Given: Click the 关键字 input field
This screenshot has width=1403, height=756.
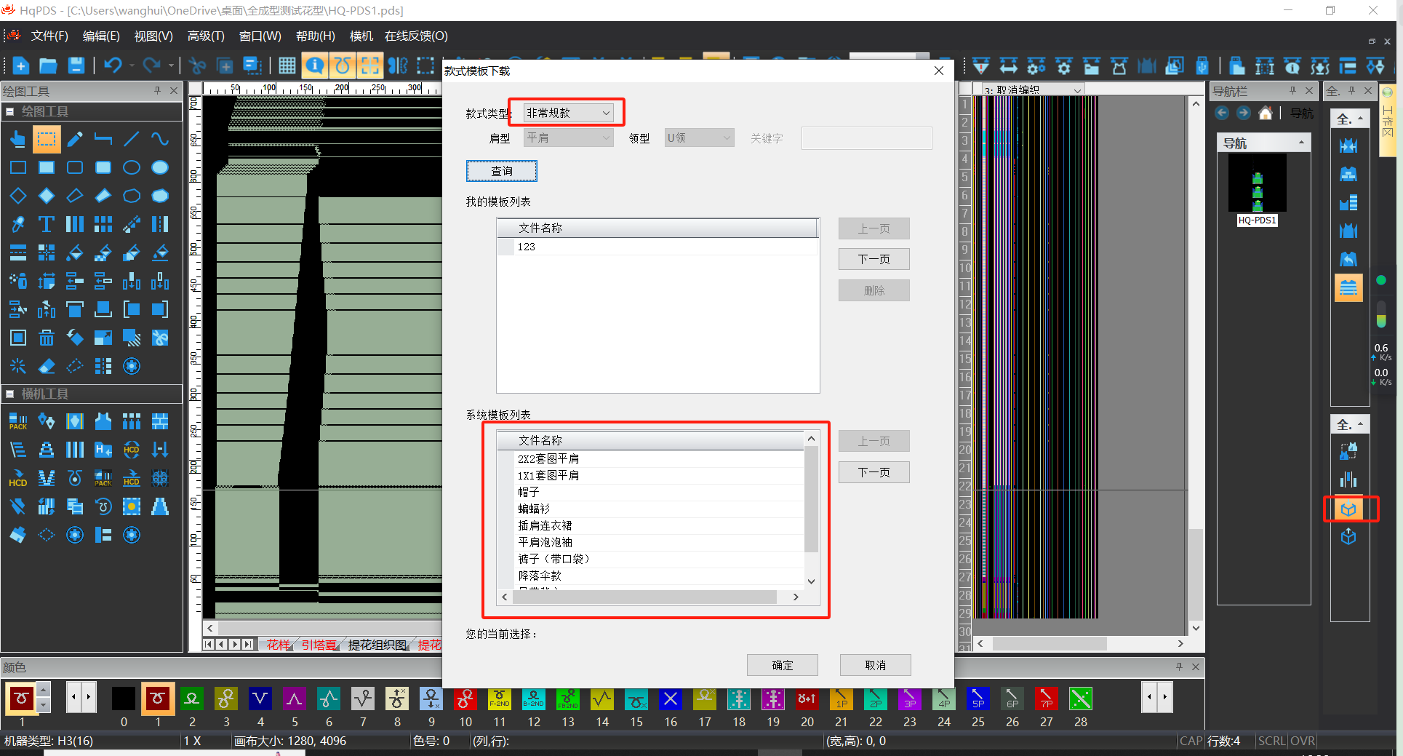Looking at the screenshot, I should (866, 138).
